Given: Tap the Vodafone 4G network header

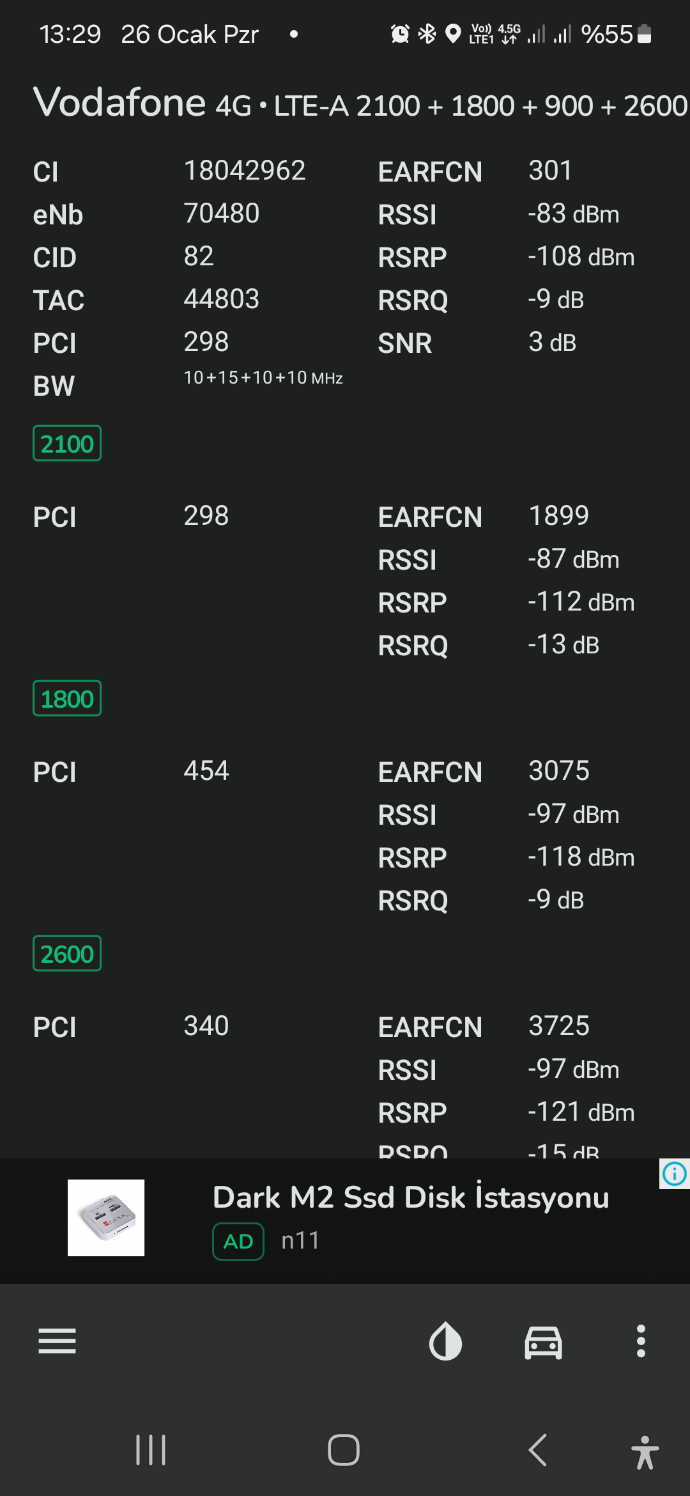Looking at the screenshot, I should click(x=360, y=103).
